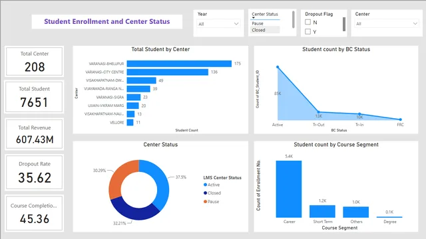Click the Course Segment axis title
The height and width of the screenshot is (239, 426).
[x=339, y=228]
